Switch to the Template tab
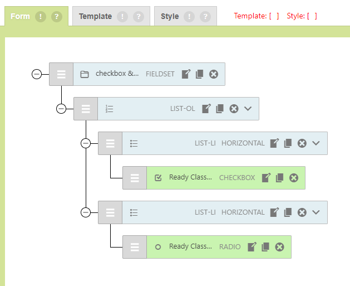The image size is (350, 286). 95,17
